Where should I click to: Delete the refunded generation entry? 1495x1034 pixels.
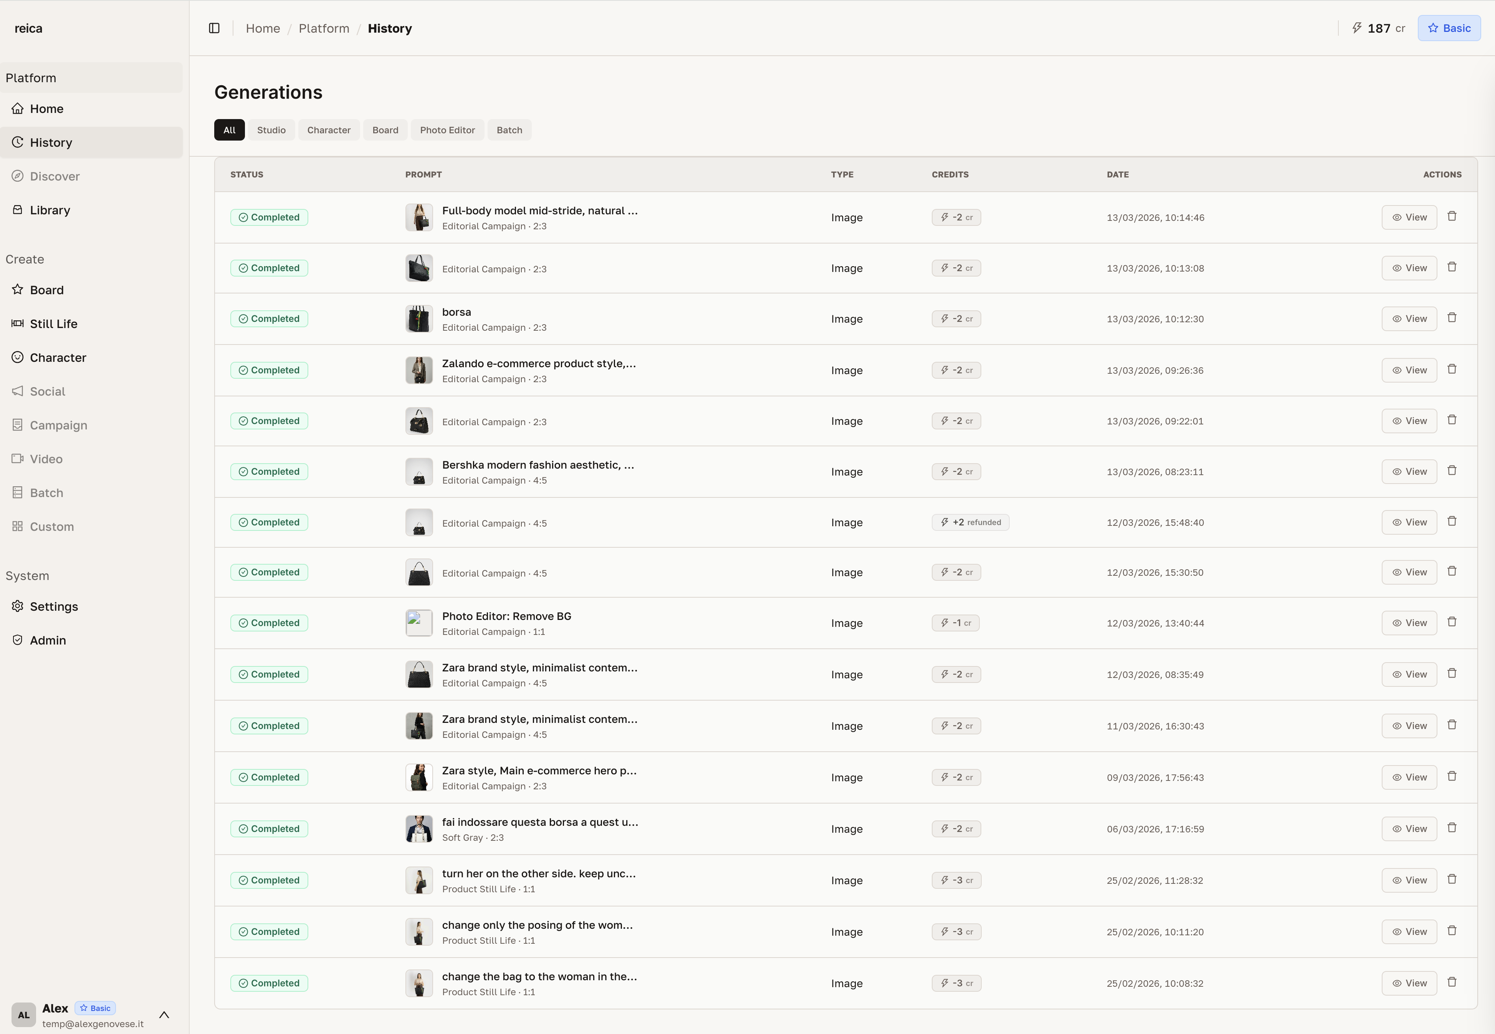1452,522
